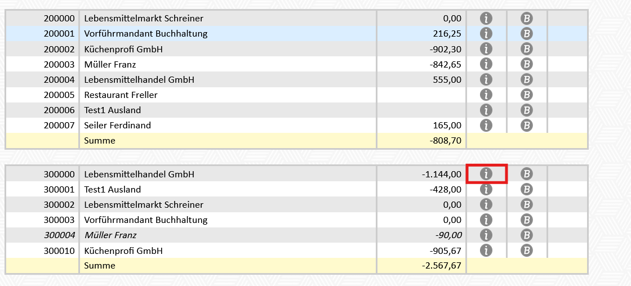This screenshot has height=286, width=631.
Task: Open info for Lebensmittelmarkt Schreiner 200000
Action: coord(486,19)
